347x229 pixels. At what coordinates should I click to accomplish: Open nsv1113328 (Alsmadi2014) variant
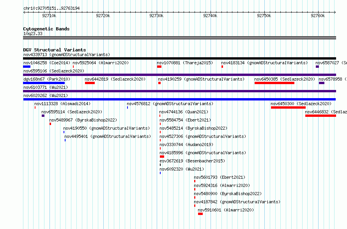point(62,104)
